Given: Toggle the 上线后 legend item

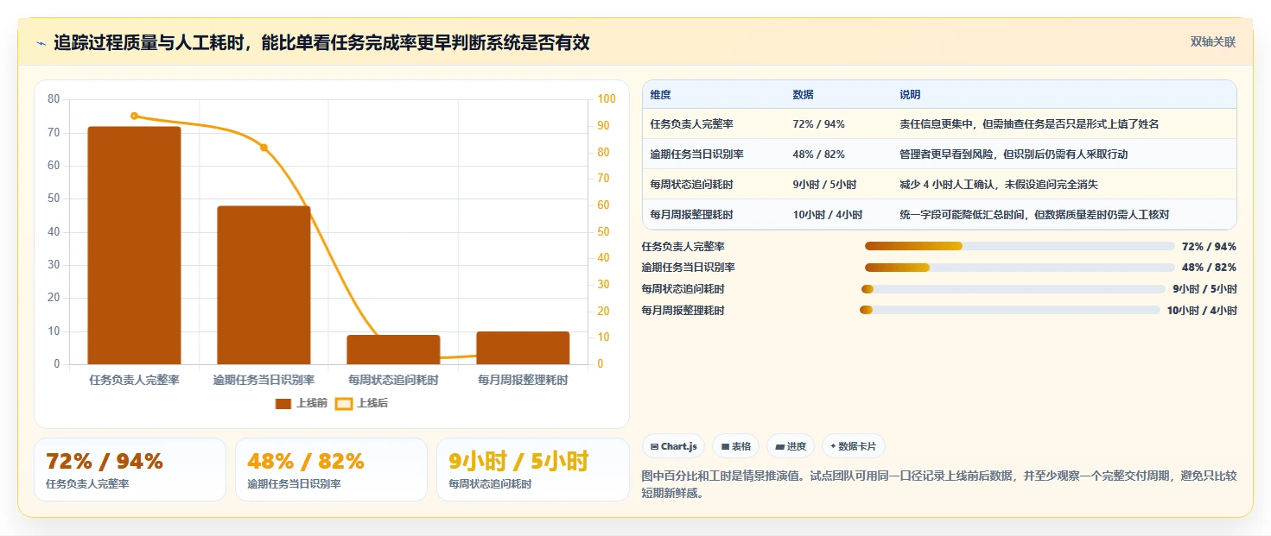Looking at the screenshot, I should point(361,403).
